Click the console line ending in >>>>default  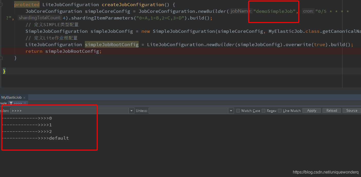coord(35,138)
